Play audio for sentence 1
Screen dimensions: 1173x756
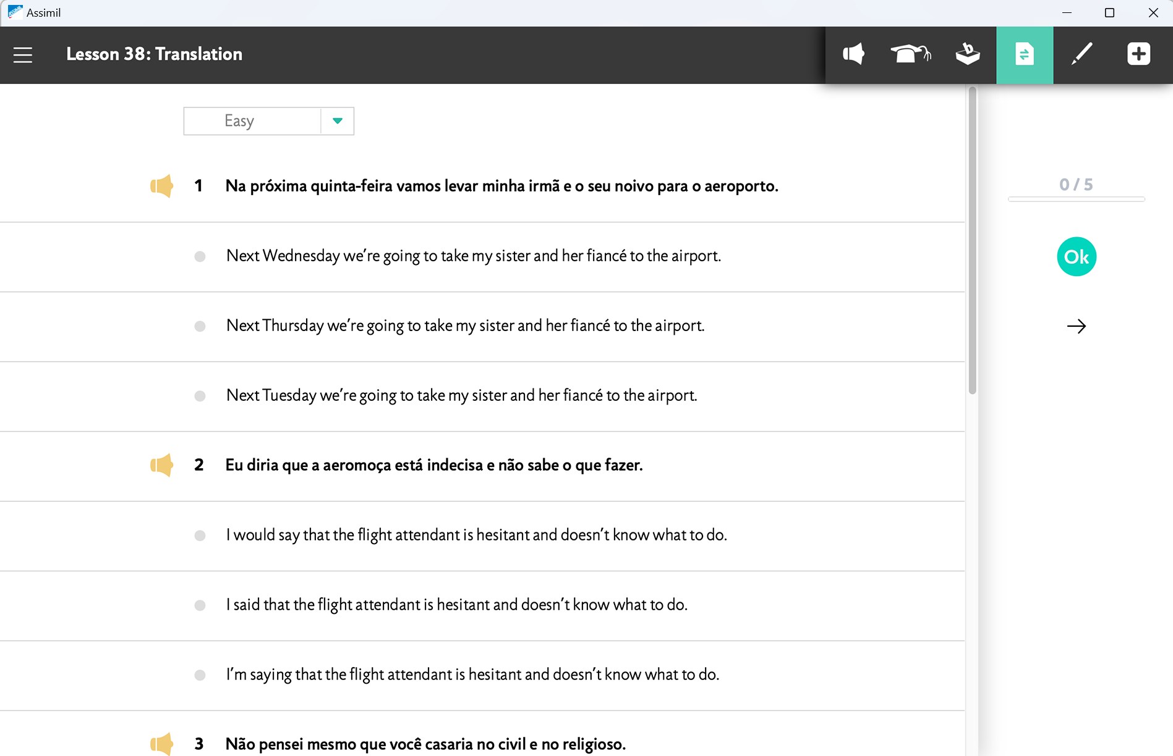click(x=161, y=186)
